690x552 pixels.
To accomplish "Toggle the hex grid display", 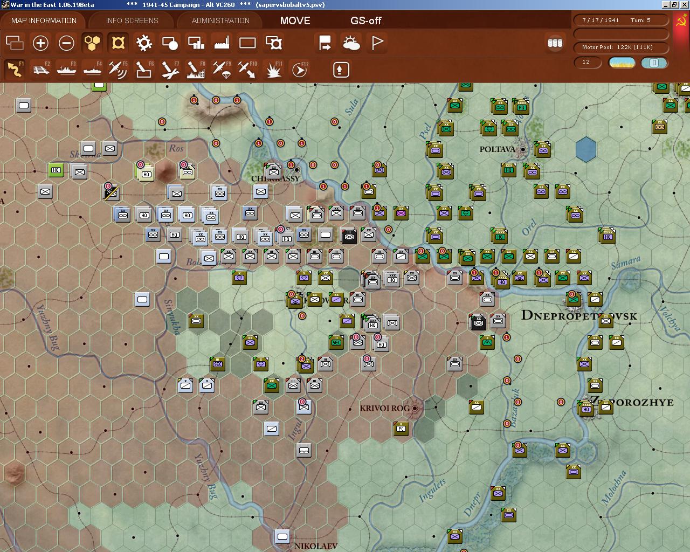I will [x=92, y=43].
